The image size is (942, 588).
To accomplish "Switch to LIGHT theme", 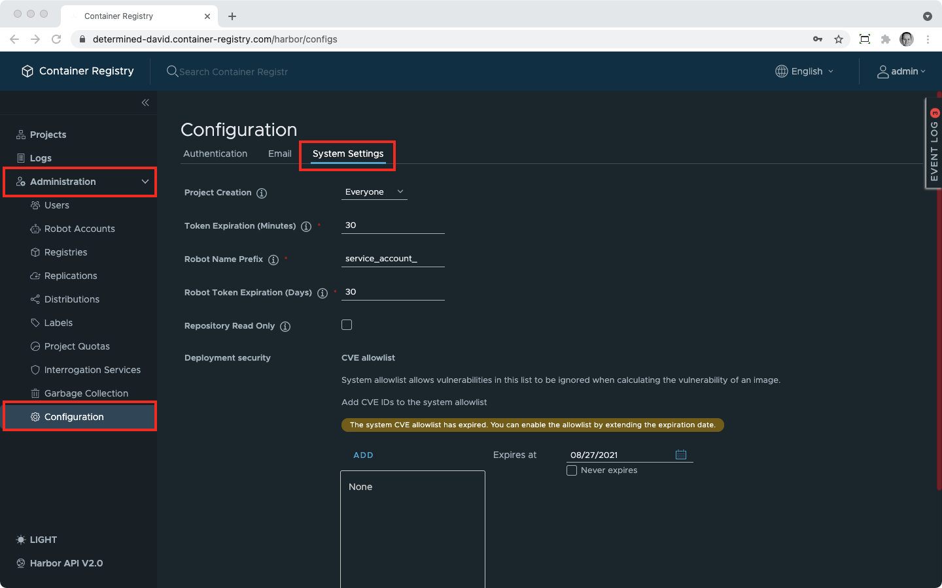I will point(43,540).
